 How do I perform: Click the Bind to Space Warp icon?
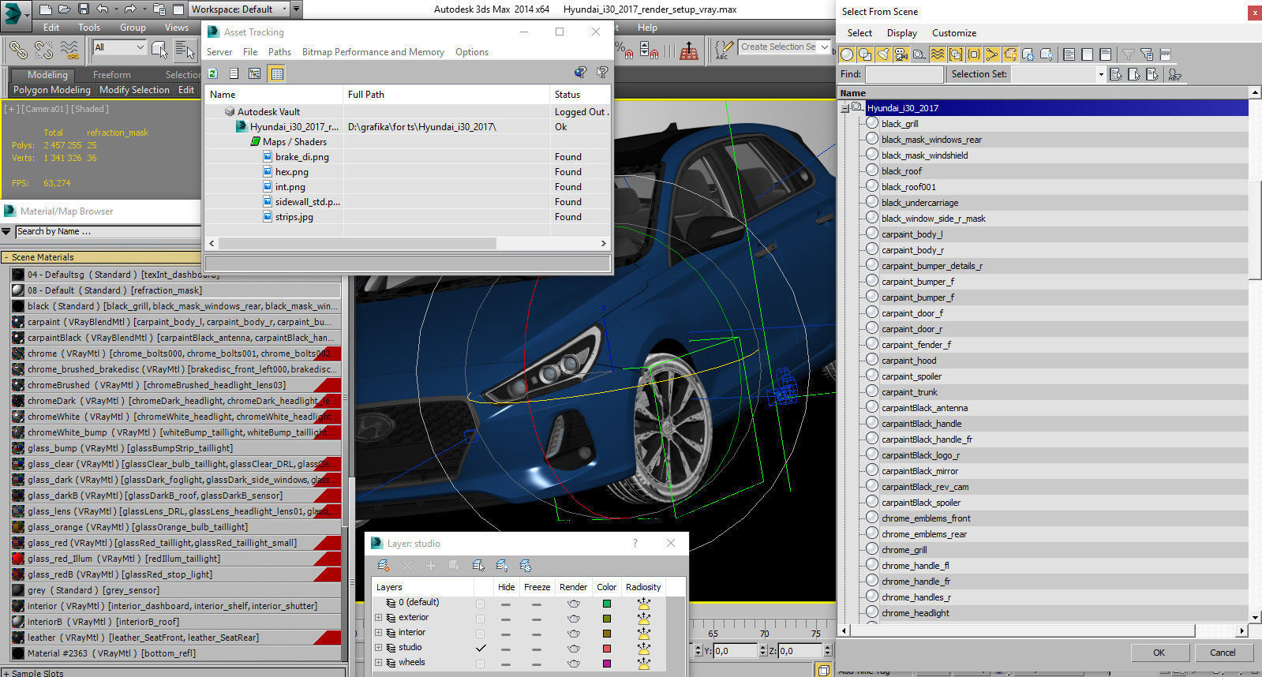coord(69,50)
